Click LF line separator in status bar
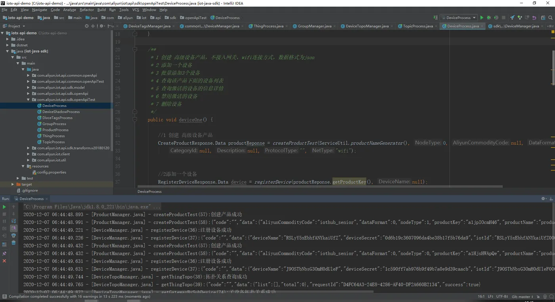The image size is (555, 302). [x=490, y=296]
